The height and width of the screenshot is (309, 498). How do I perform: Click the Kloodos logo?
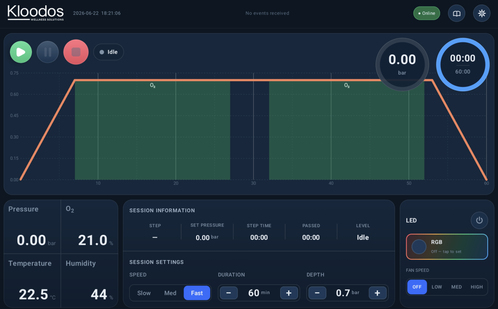click(35, 13)
